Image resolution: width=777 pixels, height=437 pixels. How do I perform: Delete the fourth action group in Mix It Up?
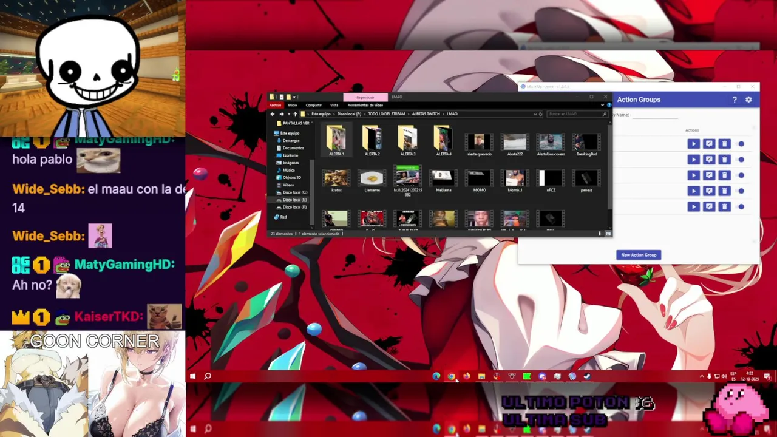(x=724, y=191)
